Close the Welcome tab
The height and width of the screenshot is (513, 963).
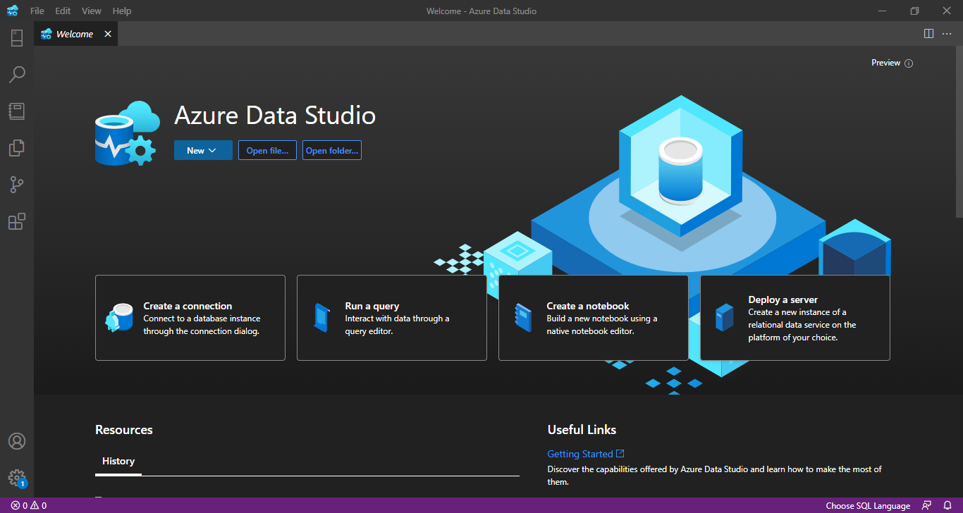(108, 34)
